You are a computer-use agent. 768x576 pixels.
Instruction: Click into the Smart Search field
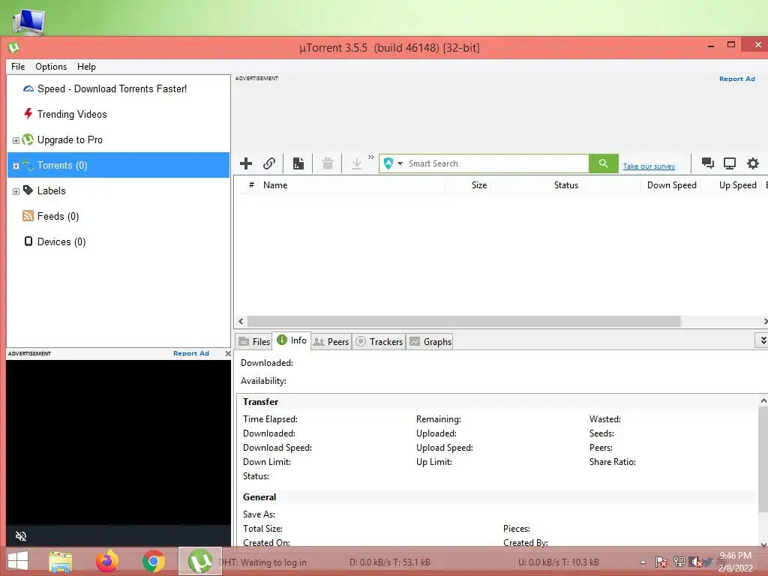point(497,163)
